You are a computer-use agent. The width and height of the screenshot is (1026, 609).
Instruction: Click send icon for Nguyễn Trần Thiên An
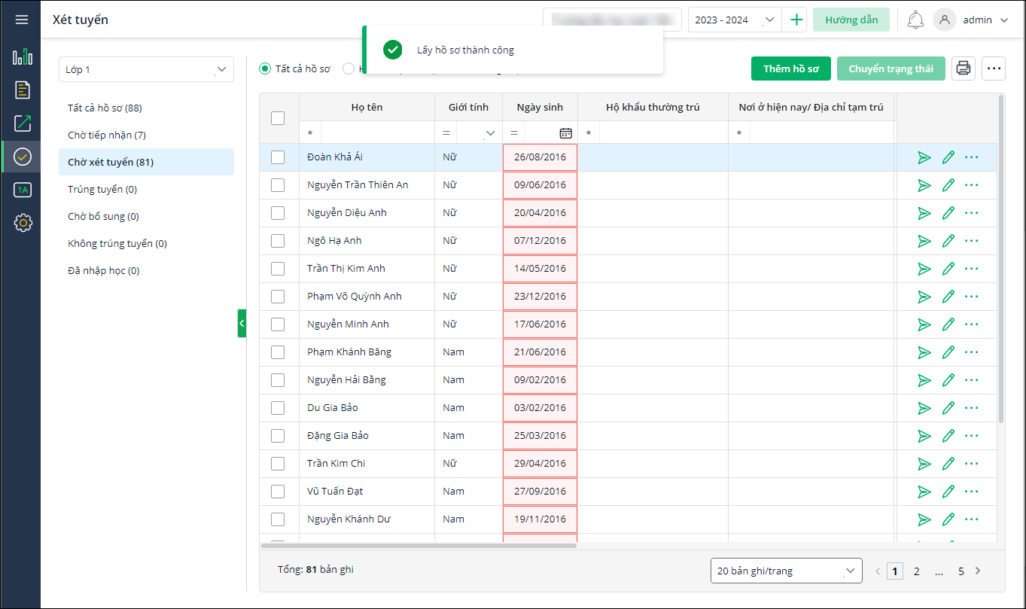[x=924, y=185]
